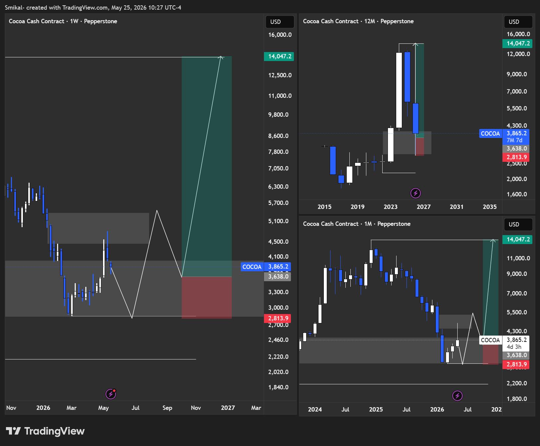Viewport: 540px width, 446px height.
Task: Click the blue COCOA symbol label on weekly chart
Action: (252, 267)
